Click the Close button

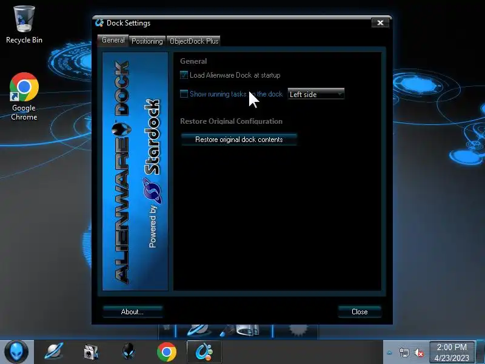tap(360, 312)
